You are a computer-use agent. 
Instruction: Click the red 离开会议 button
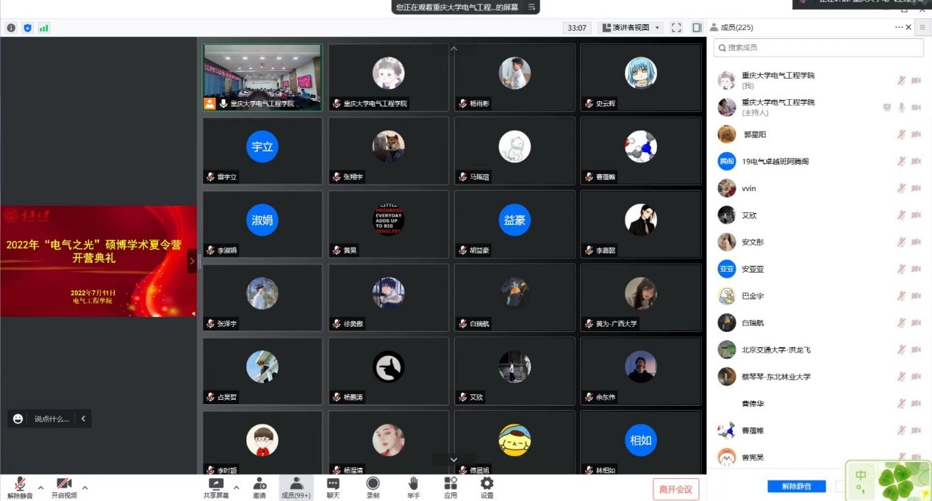point(675,489)
